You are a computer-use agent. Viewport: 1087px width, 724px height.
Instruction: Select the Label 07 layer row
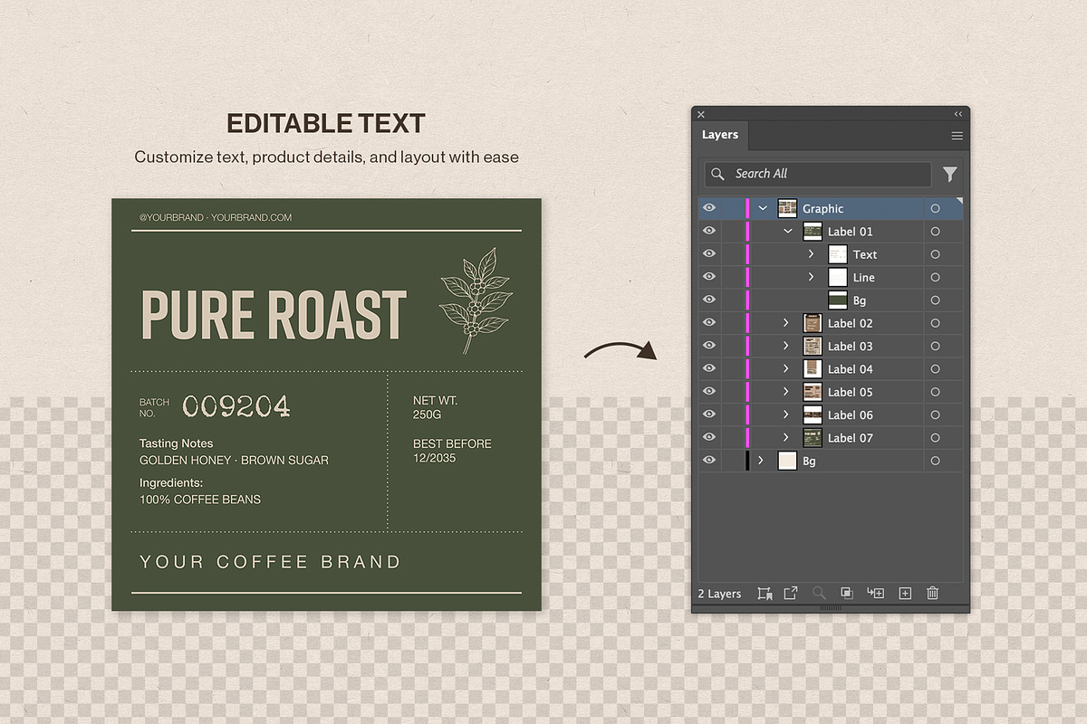pos(830,438)
